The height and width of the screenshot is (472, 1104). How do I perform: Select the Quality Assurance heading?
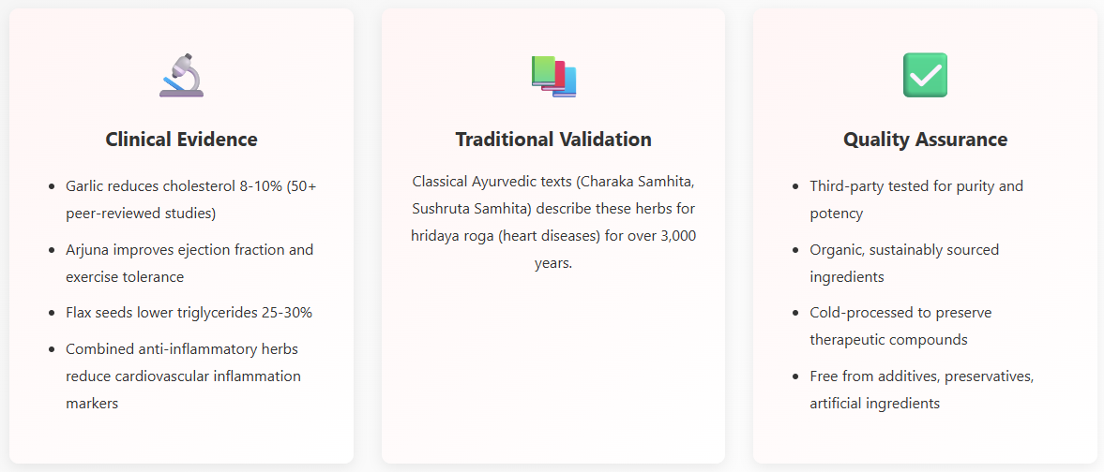point(925,140)
